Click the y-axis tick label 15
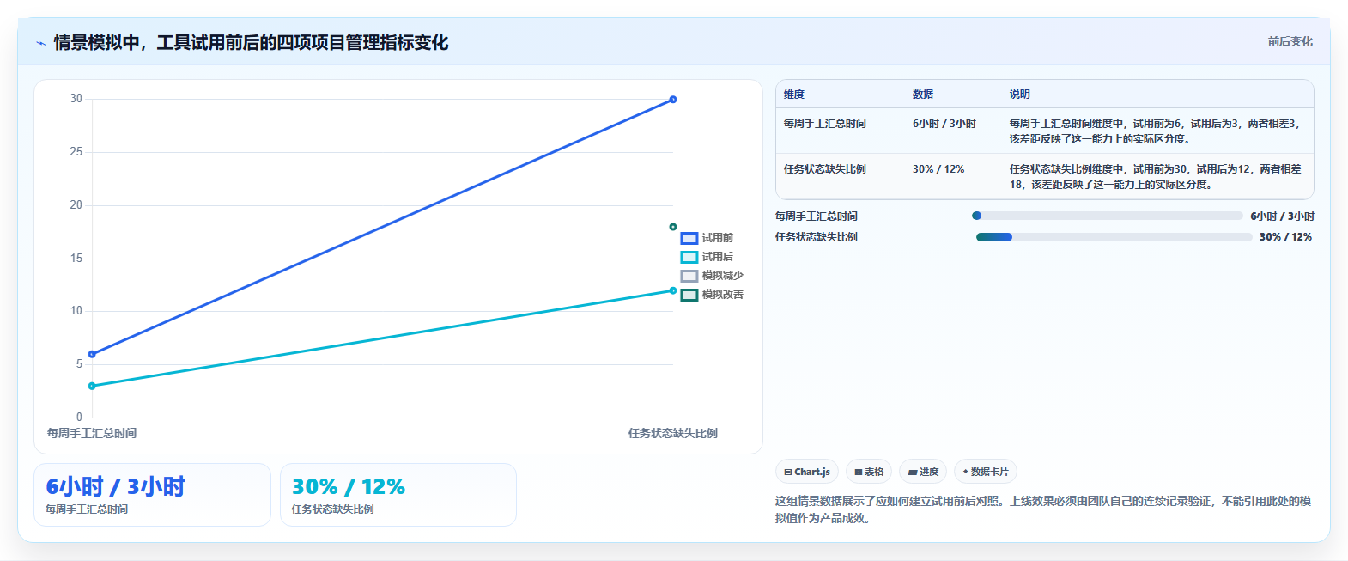Screen dimensions: 1348x561 [x=76, y=258]
